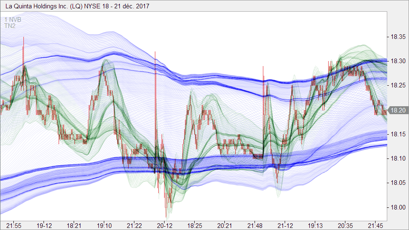This screenshot has height=230, width=409.
Task: Select the TN2 indicator label
Action: point(10,26)
